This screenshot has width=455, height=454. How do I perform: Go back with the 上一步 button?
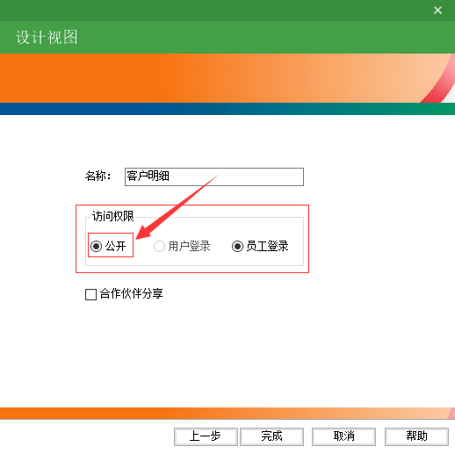click(206, 436)
